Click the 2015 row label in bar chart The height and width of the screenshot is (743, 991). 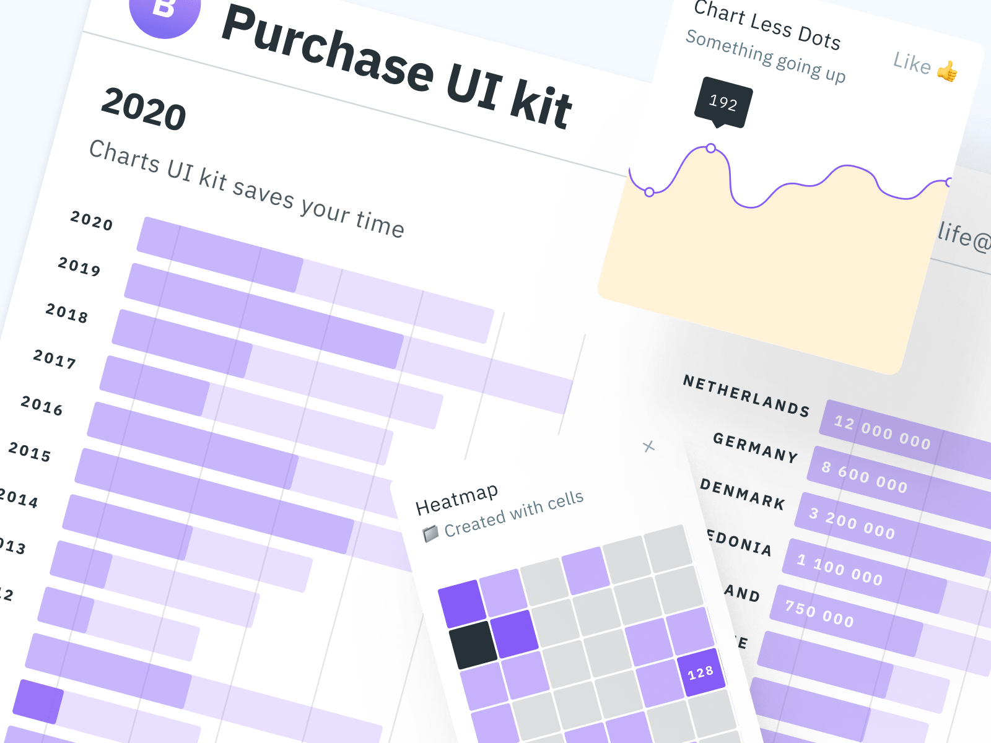[x=30, y=452]
